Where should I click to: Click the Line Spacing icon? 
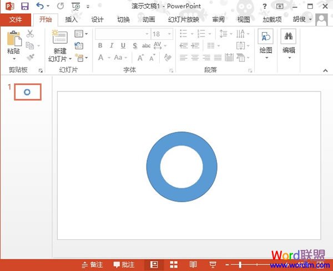pos(223,33)
